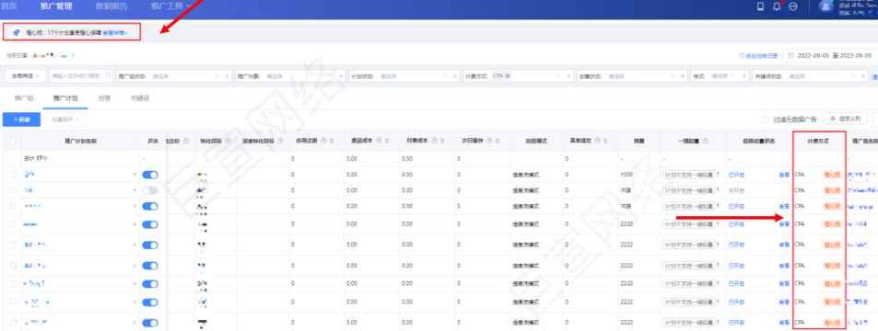
Task: Switch to the 推广组 tab
Action: click(x=24, y=97)
